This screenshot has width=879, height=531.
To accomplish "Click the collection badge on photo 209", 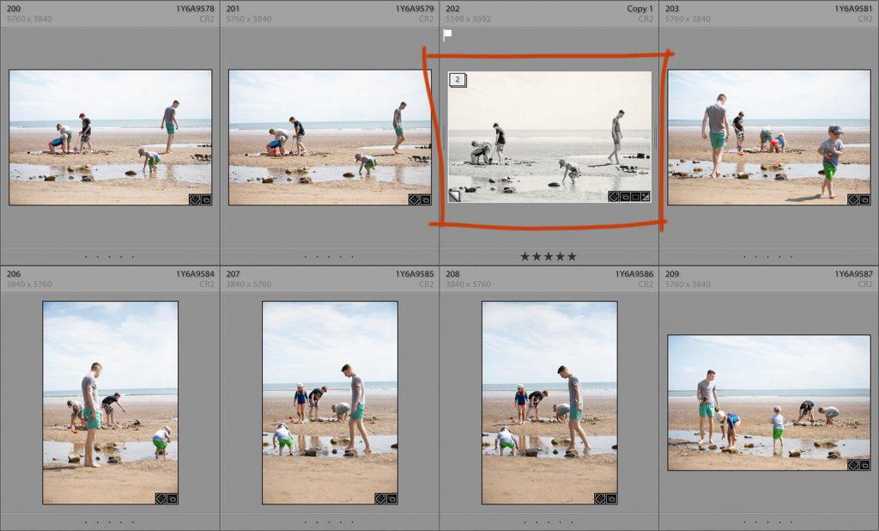I will [x=864, y=465].
